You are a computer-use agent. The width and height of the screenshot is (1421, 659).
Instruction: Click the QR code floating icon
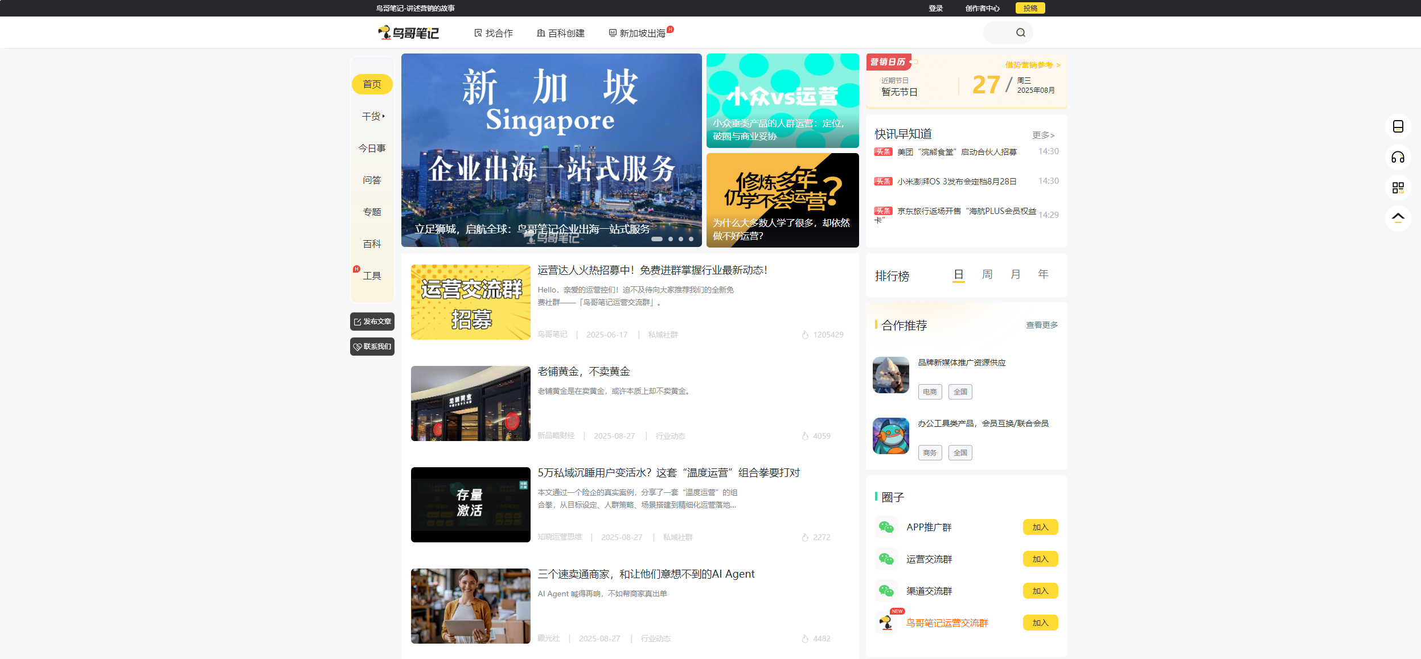point(1398,188)
